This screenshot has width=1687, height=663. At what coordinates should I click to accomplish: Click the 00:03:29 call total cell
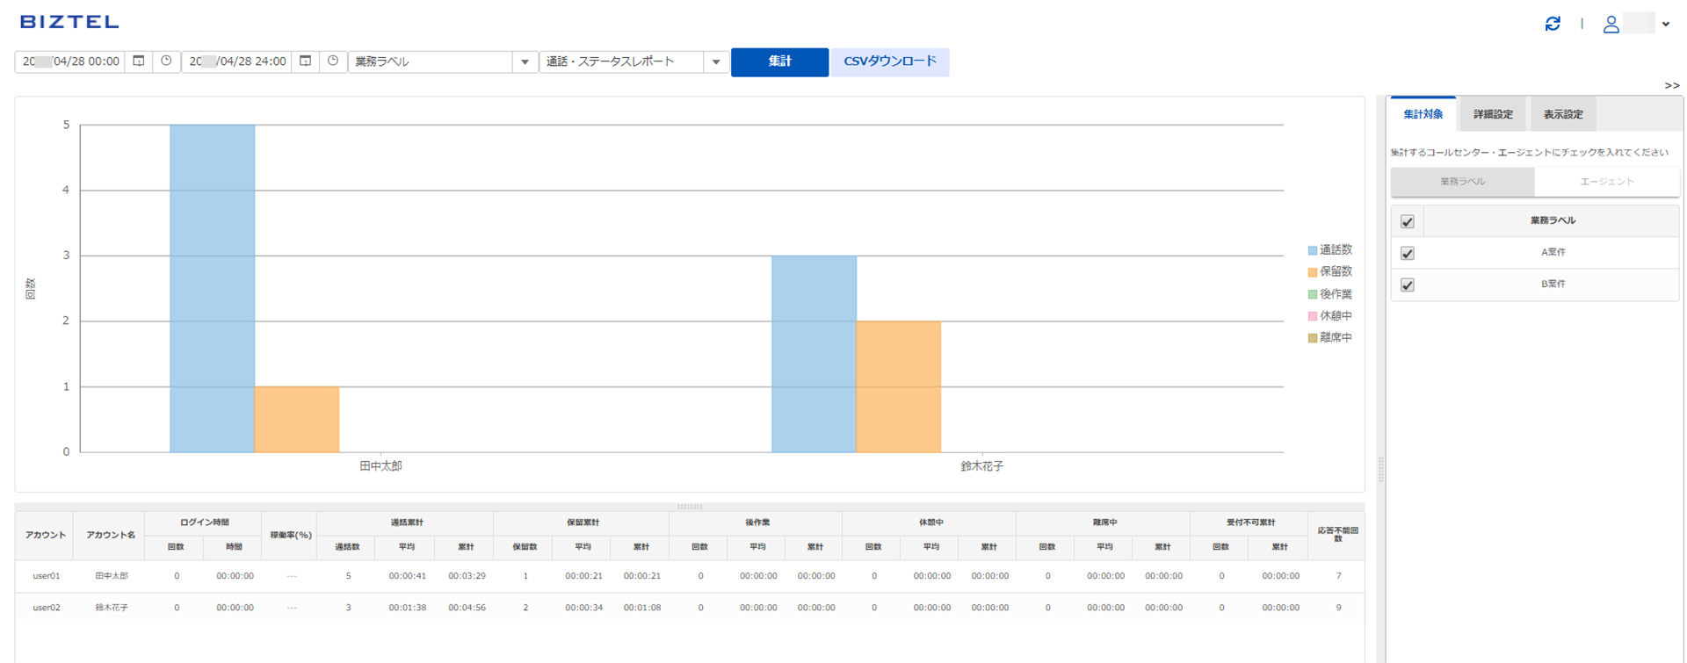pyautogui.click(x=467, y=576)
